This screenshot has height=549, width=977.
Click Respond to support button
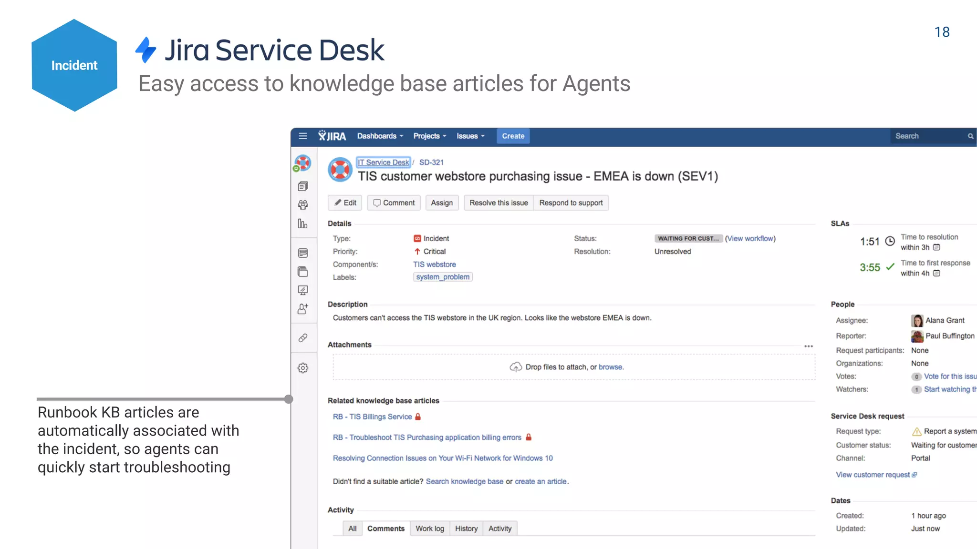(x=571, y=203)
